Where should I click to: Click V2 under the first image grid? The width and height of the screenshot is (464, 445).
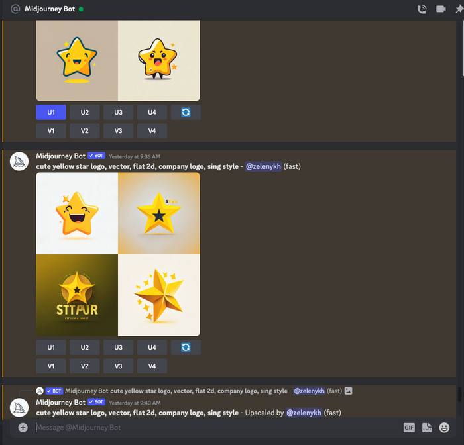(85, 131)
